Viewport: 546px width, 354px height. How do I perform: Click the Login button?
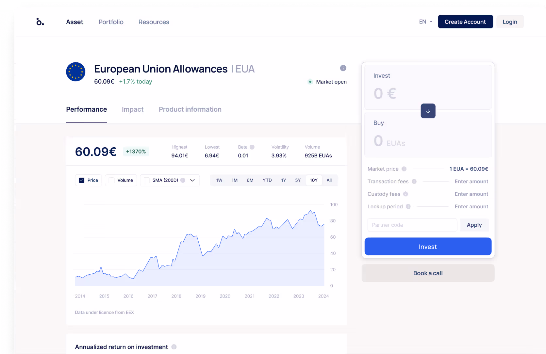pos(510,22)
